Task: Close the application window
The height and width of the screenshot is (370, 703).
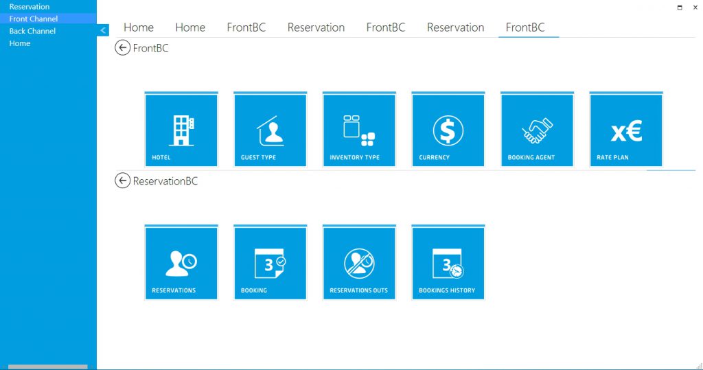Action: click(695, 7)
